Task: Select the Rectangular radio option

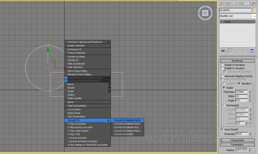Action: (x=224, y=105)
